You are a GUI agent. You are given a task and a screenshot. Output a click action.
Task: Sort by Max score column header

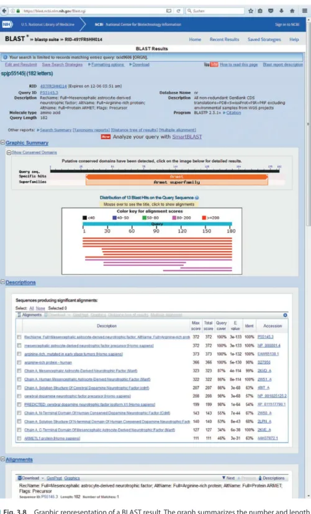click(196, 326)
